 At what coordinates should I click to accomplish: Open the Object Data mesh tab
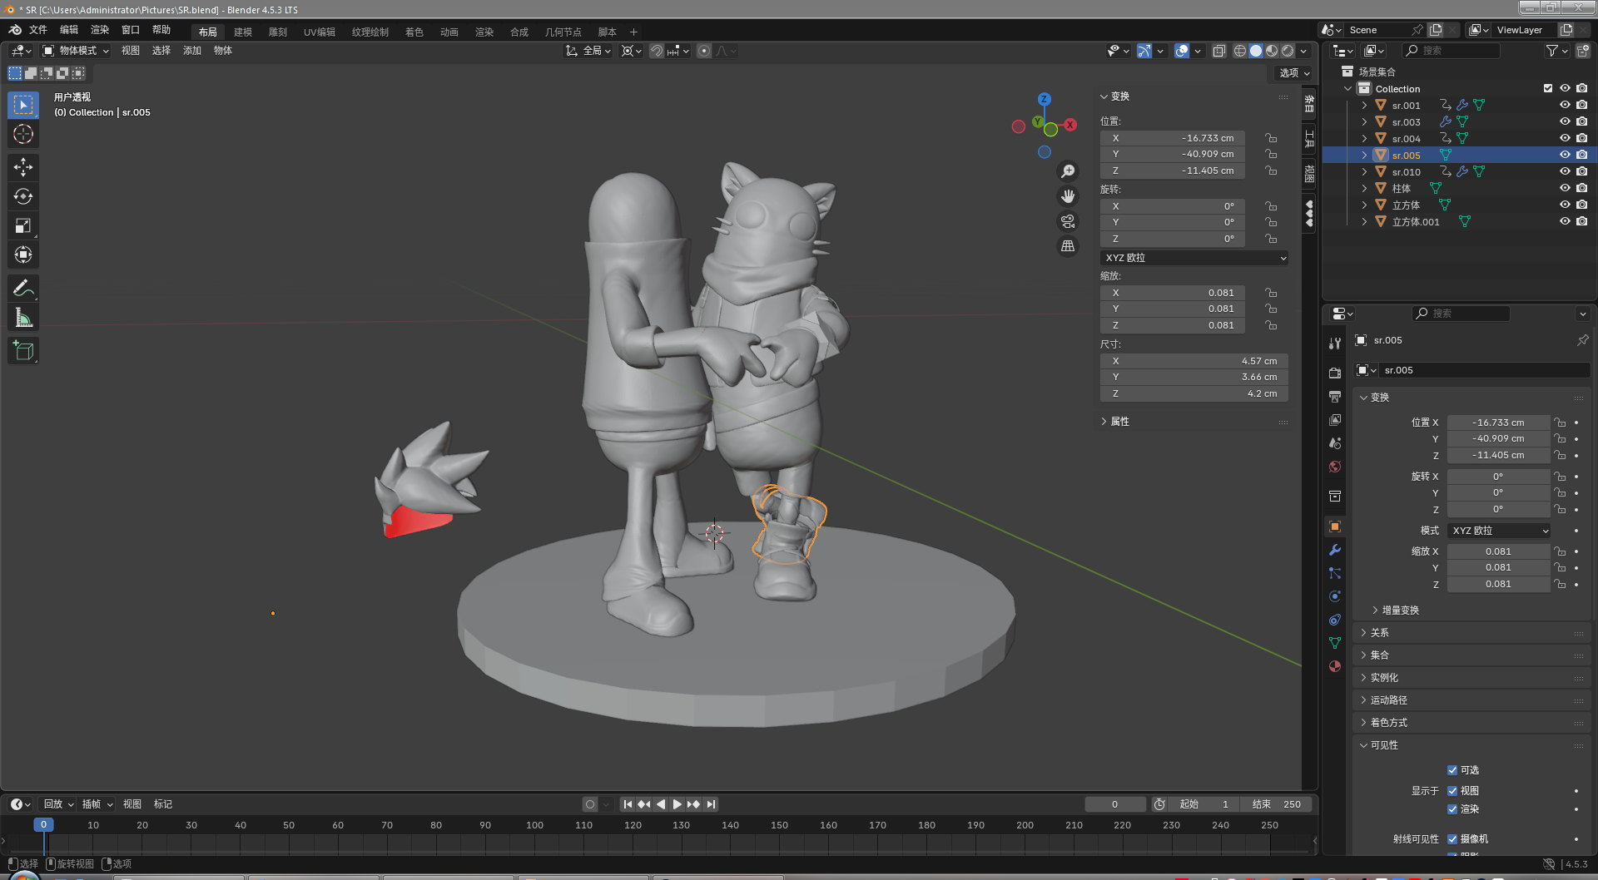point(1335,643)
